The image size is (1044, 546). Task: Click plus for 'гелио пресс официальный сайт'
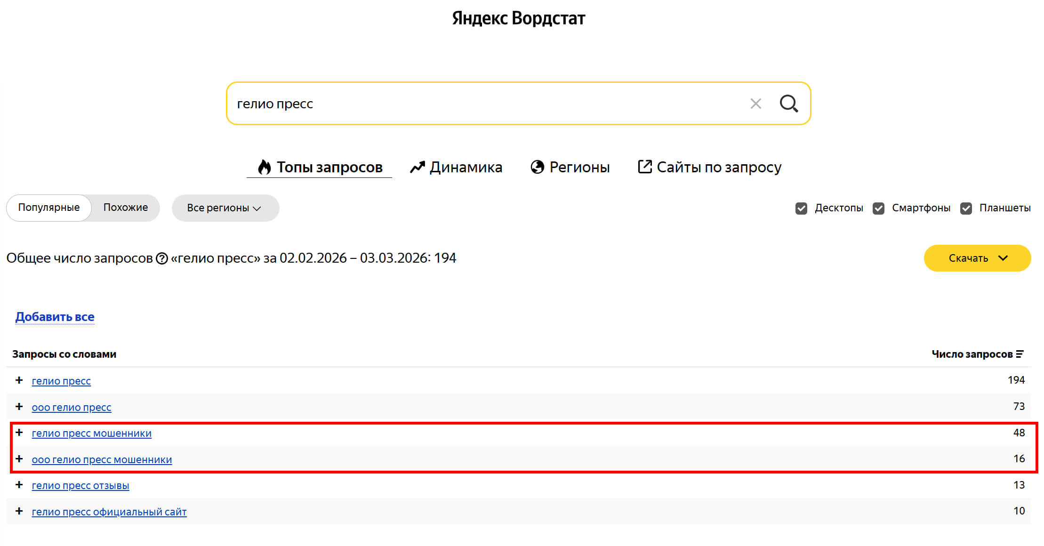tap(19, 511)
